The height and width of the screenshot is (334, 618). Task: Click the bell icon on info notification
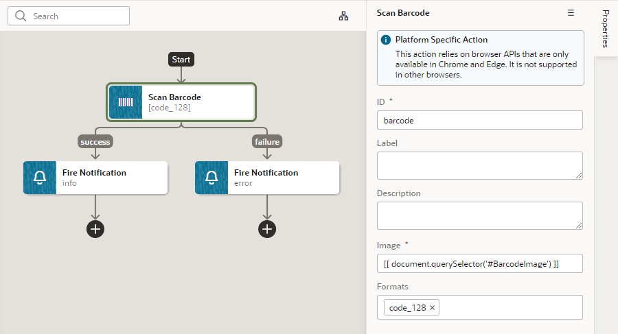[x=40, y=178]
